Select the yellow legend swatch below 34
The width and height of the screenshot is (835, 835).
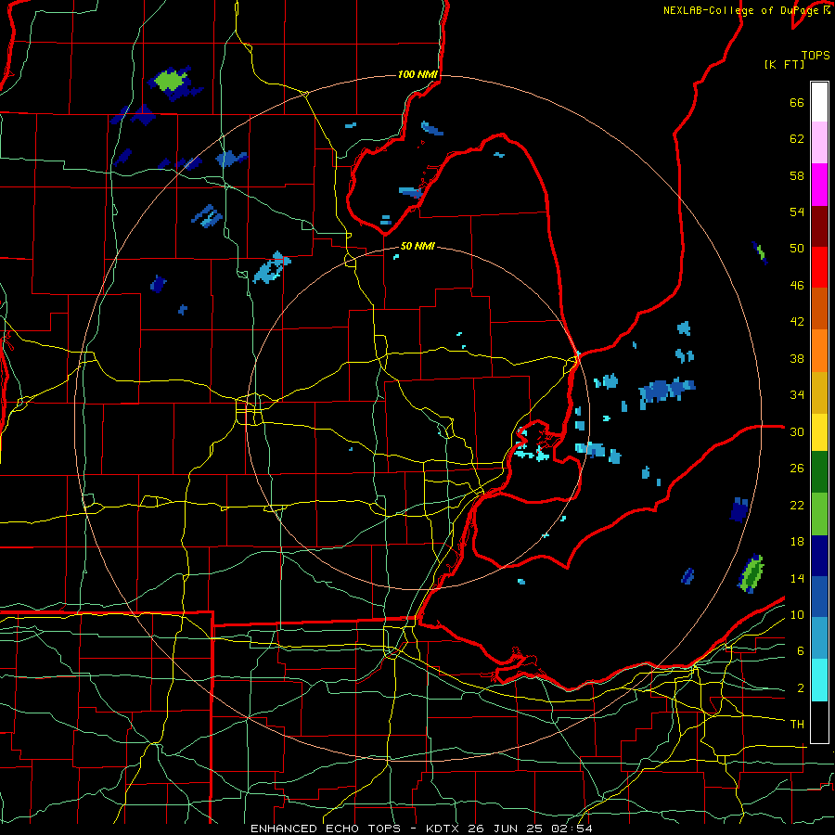click(819, 432)
